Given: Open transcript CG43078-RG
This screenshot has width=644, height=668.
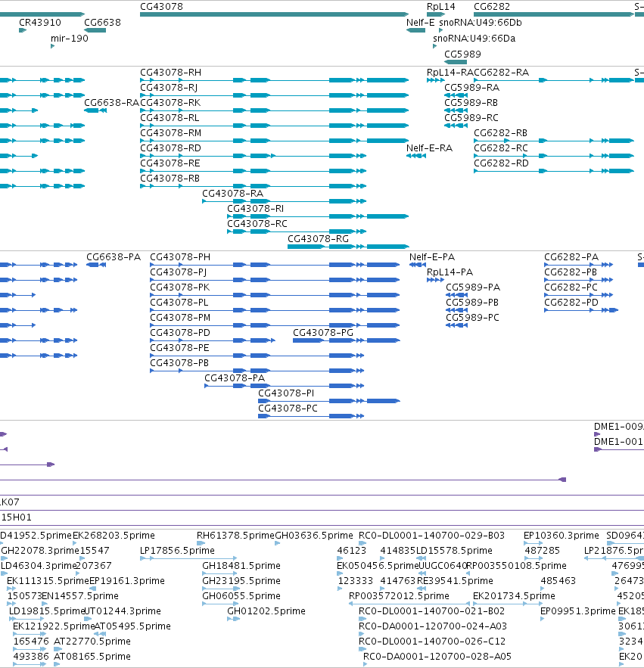Looking at the screenshot, I should (319, 239).
